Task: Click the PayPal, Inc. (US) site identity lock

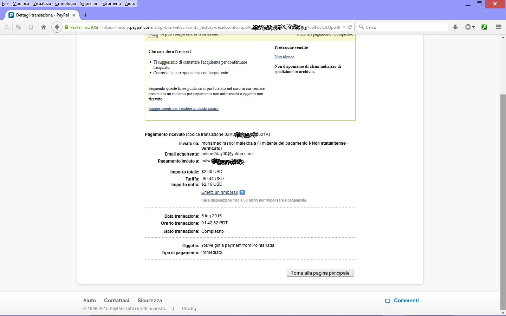Action: 81,27
